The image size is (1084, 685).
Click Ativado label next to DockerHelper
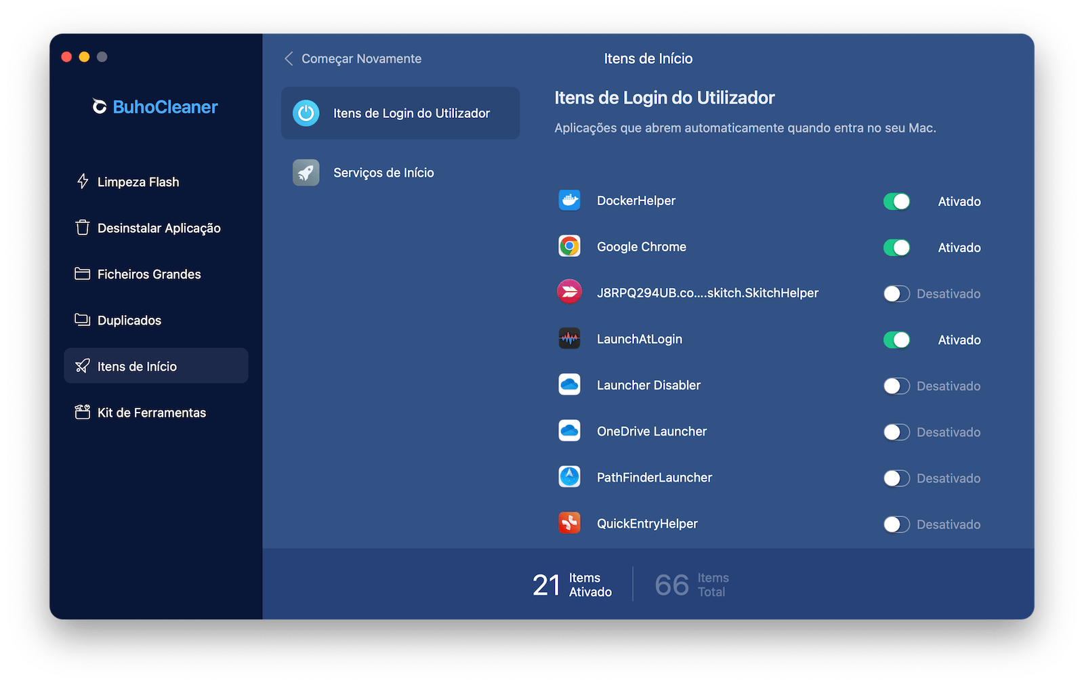pyautogui.click(x=959, y=201)
